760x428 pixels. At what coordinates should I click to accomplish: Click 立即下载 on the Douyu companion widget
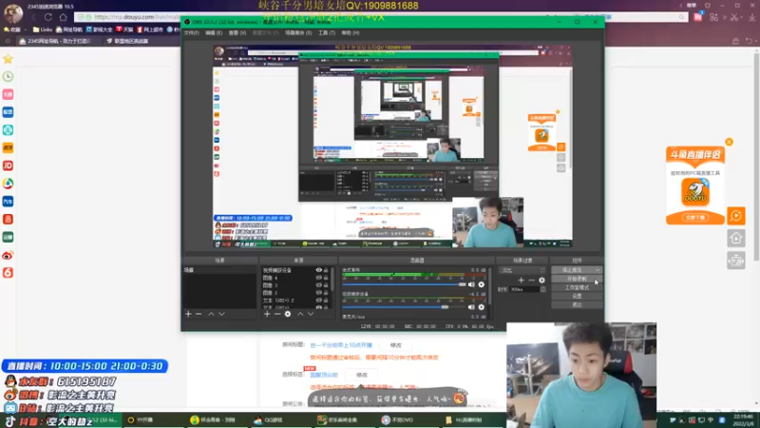coord(695,218)
